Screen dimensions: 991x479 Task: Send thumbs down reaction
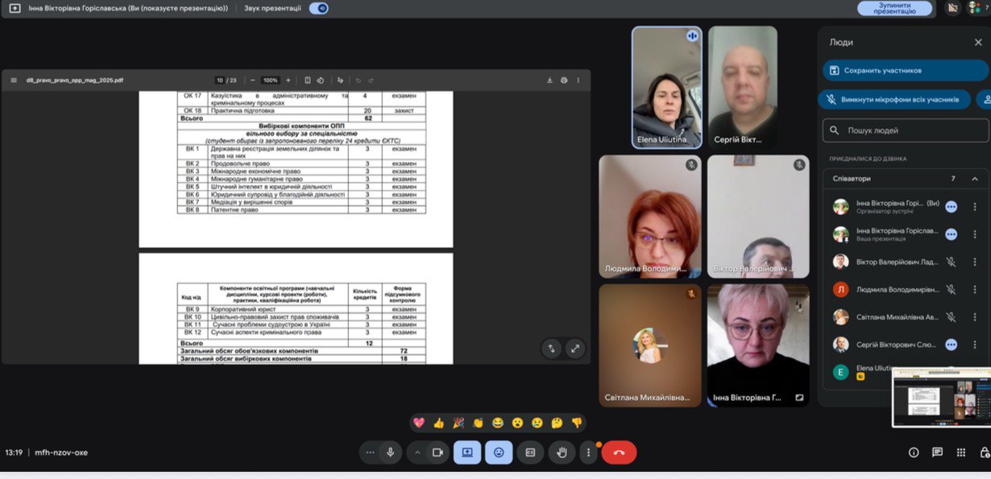(x=577, y=423)
